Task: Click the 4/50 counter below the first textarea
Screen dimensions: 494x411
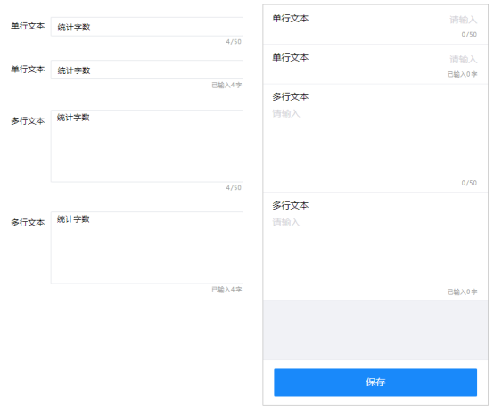Action: [234, 188]
